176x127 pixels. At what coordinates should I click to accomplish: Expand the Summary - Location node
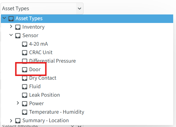pyautogui.click(x=11, y=120)
